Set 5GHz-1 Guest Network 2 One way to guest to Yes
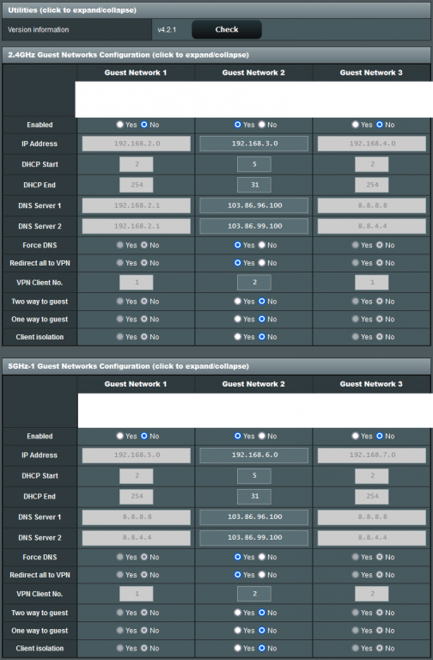The image size is (433, 660). coord(238,631)
